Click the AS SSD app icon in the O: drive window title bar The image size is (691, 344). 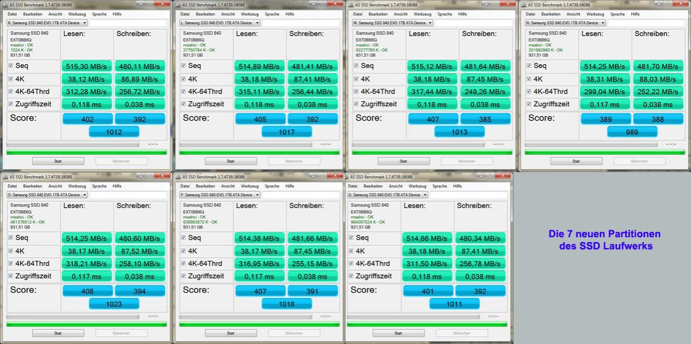click(5, 176)
